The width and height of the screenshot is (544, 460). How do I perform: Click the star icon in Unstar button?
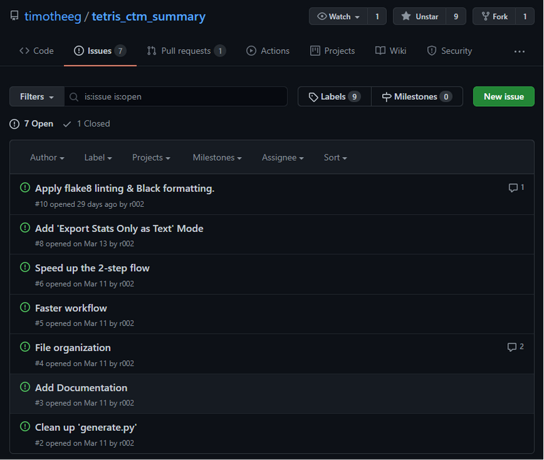pos(406,16)
